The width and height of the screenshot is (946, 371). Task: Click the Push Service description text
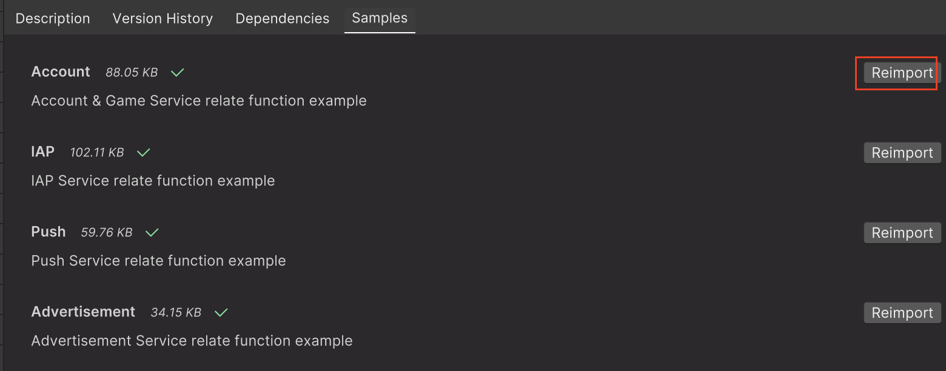pos(158,261)
